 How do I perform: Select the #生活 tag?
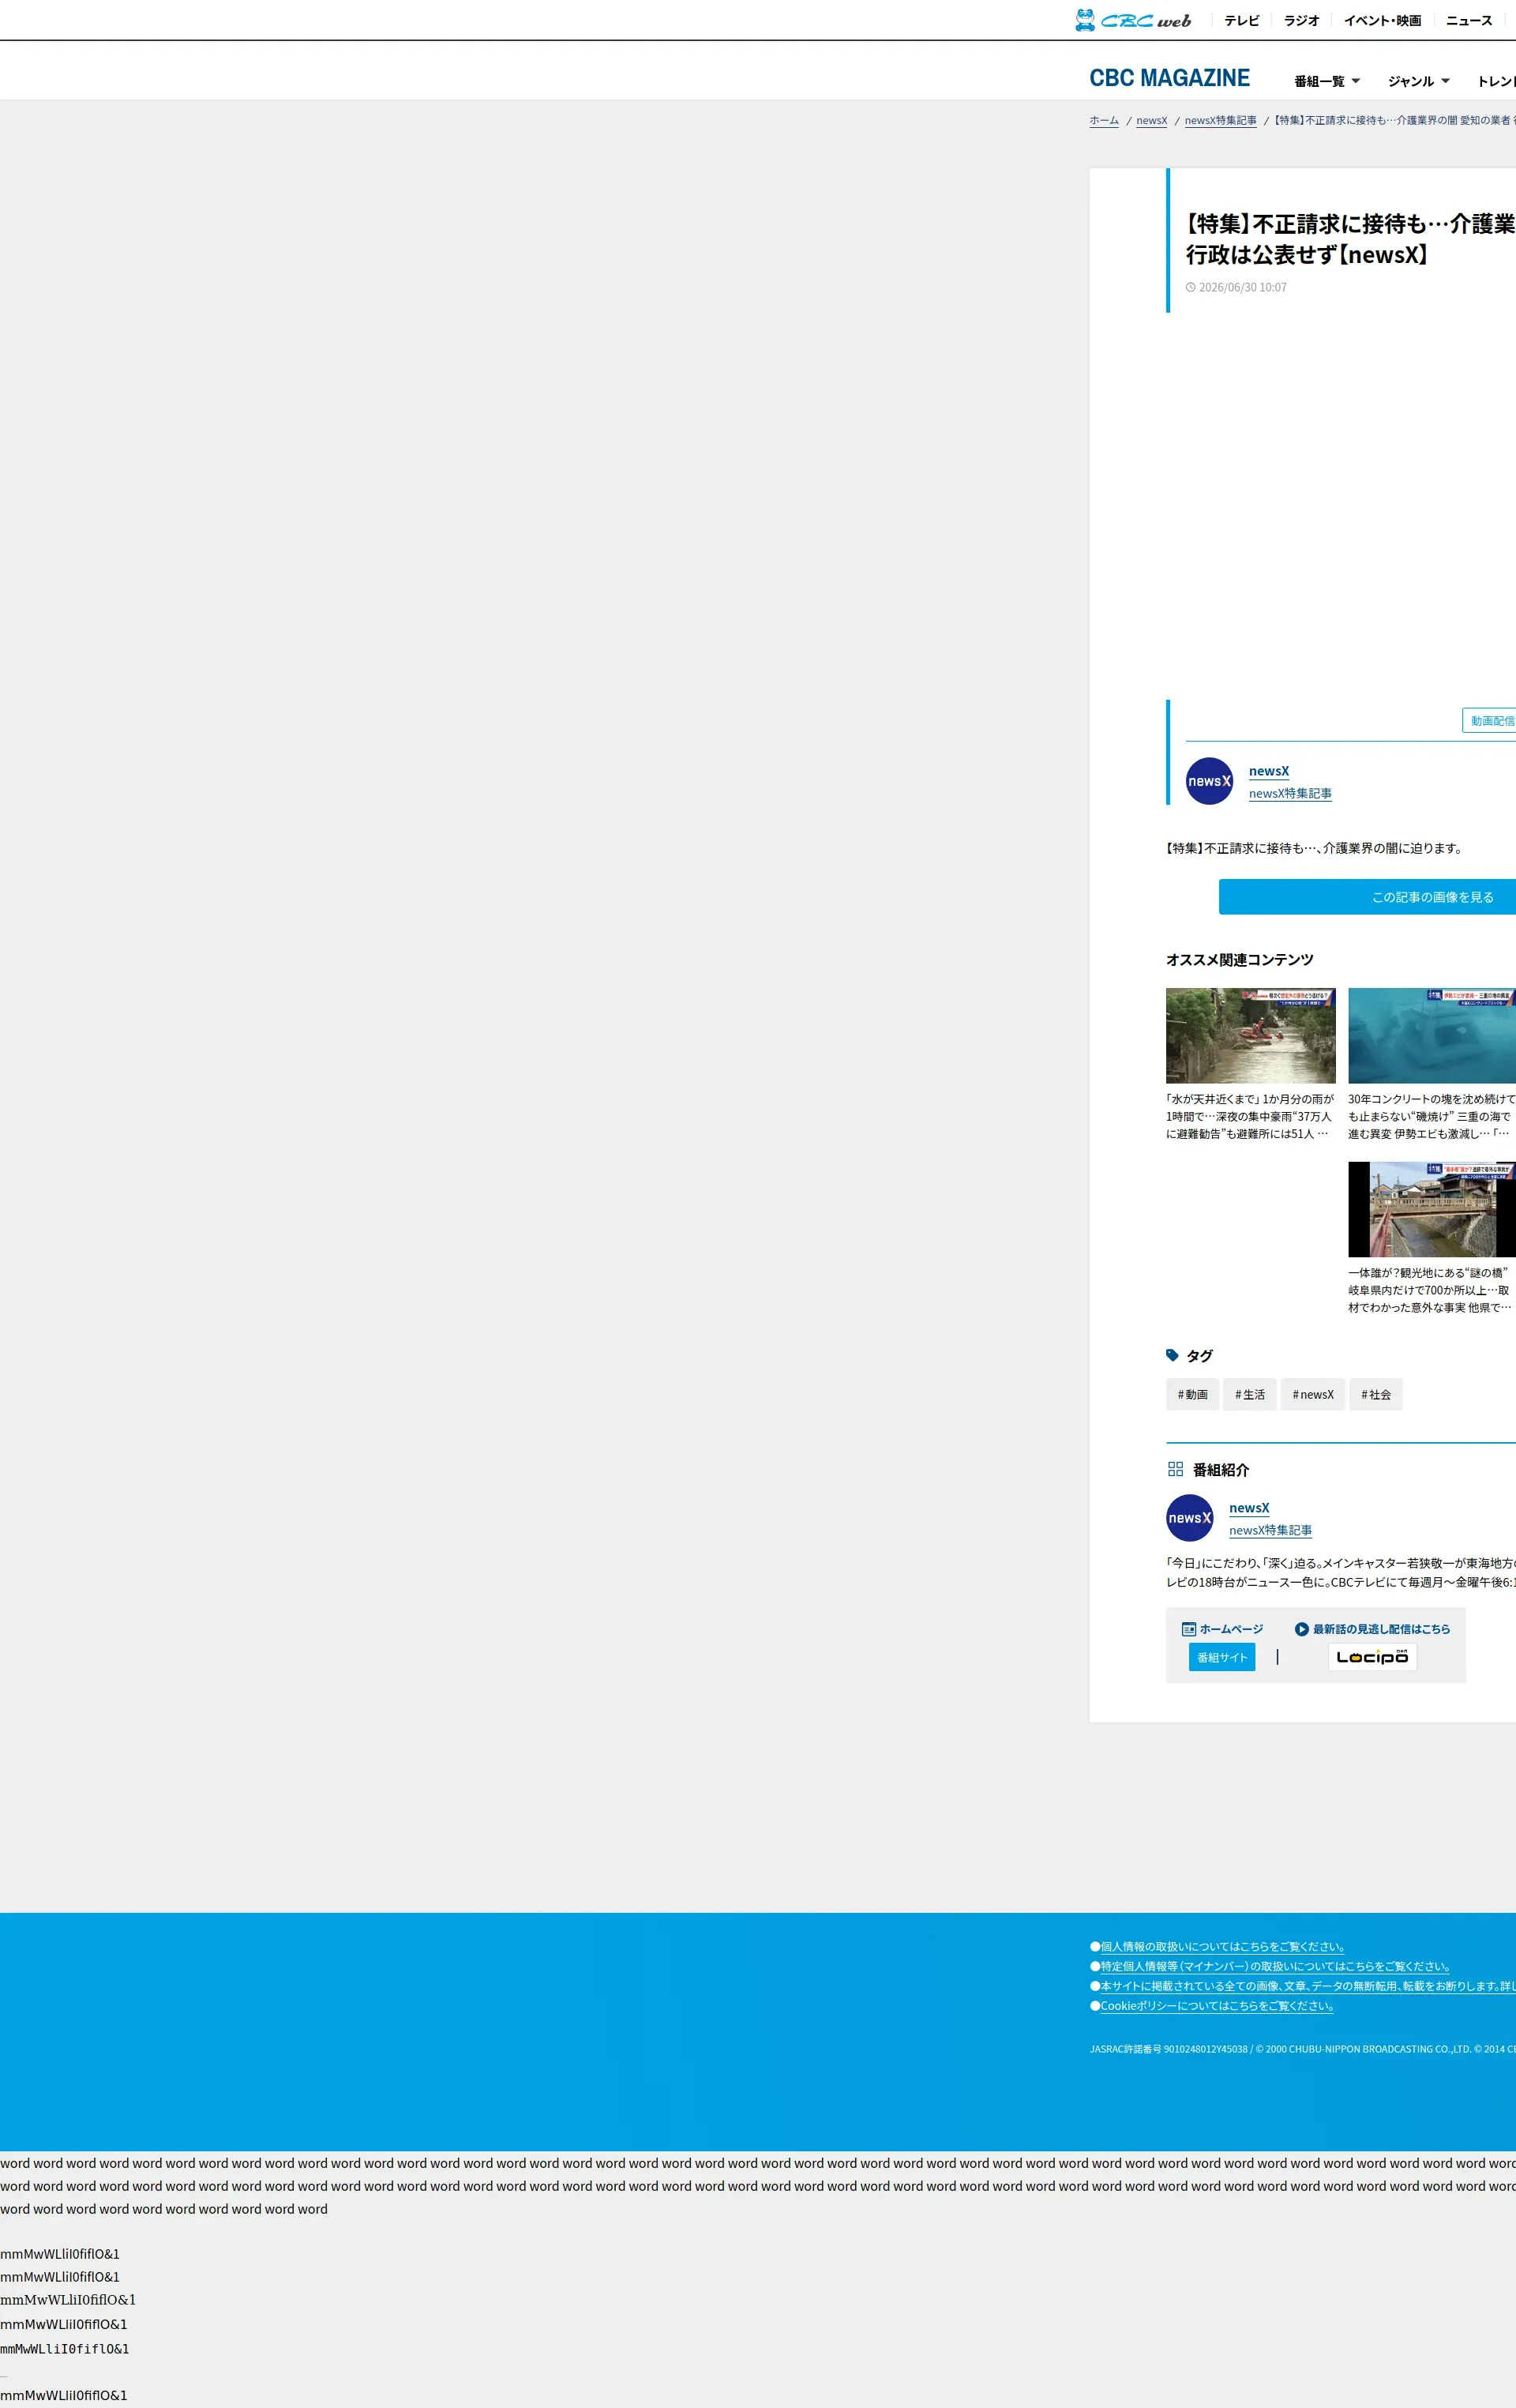click(x=1249, y=1394)
